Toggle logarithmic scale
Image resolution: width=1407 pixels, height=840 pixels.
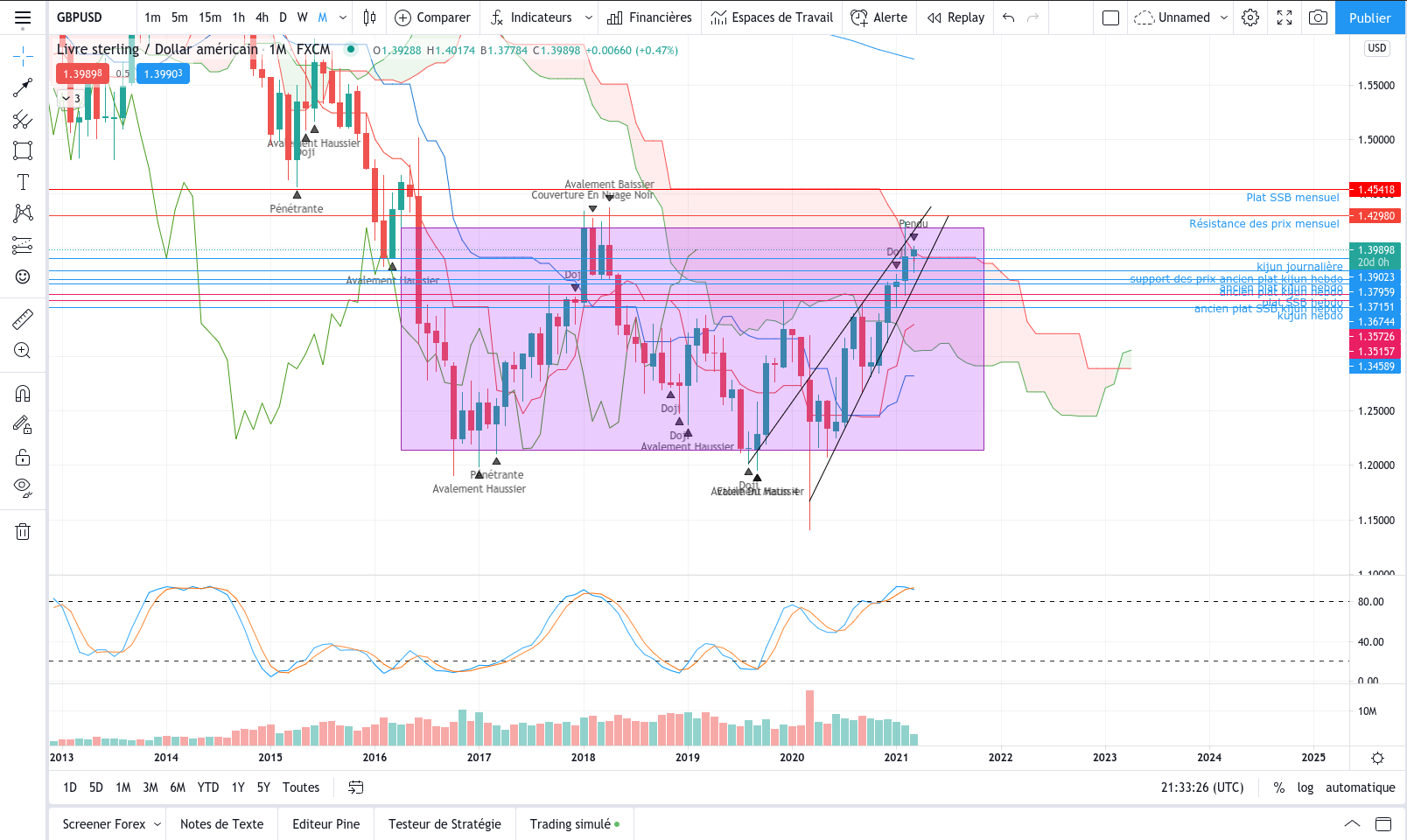pos(1305,787)
